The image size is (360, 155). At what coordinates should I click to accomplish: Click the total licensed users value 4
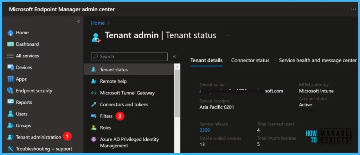(258, 130)
